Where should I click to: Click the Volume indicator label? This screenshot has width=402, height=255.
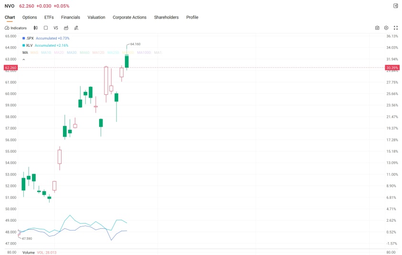click(x=29, y=253)
